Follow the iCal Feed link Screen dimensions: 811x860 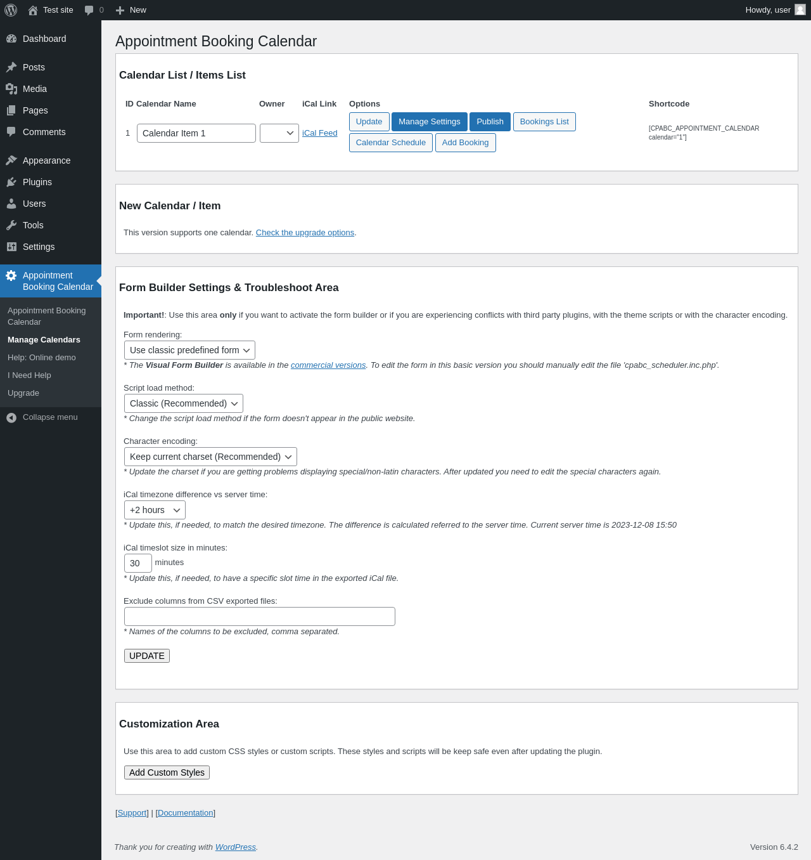319,133
